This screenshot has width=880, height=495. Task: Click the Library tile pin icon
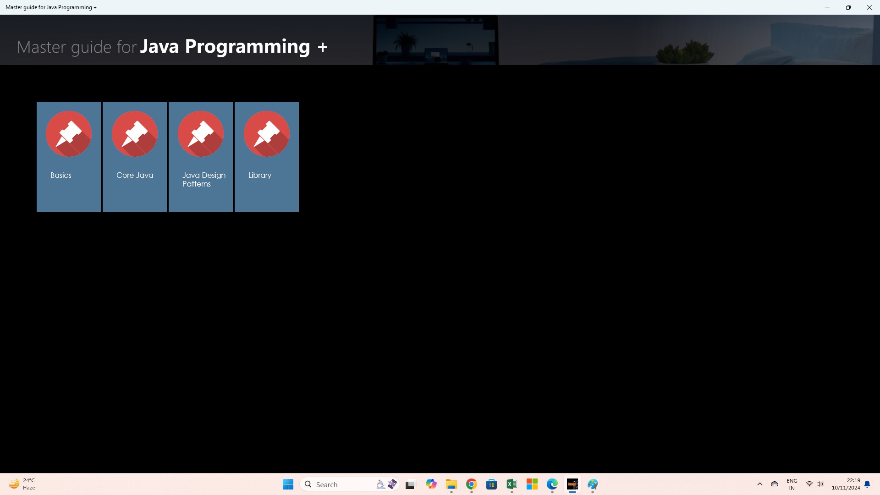coord(267,133)
